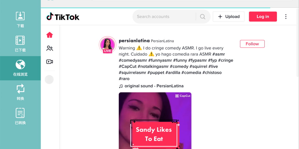This screenshot has width=299, height=149.
Task: Click the TikTok logo
Action: (x=63, y=17)
